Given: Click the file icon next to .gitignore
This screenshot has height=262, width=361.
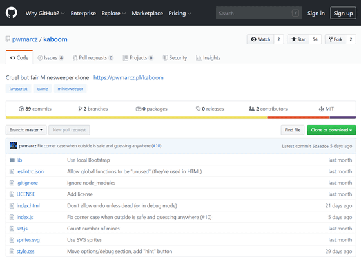Looking at the screenshot, I should click(12, 183).
